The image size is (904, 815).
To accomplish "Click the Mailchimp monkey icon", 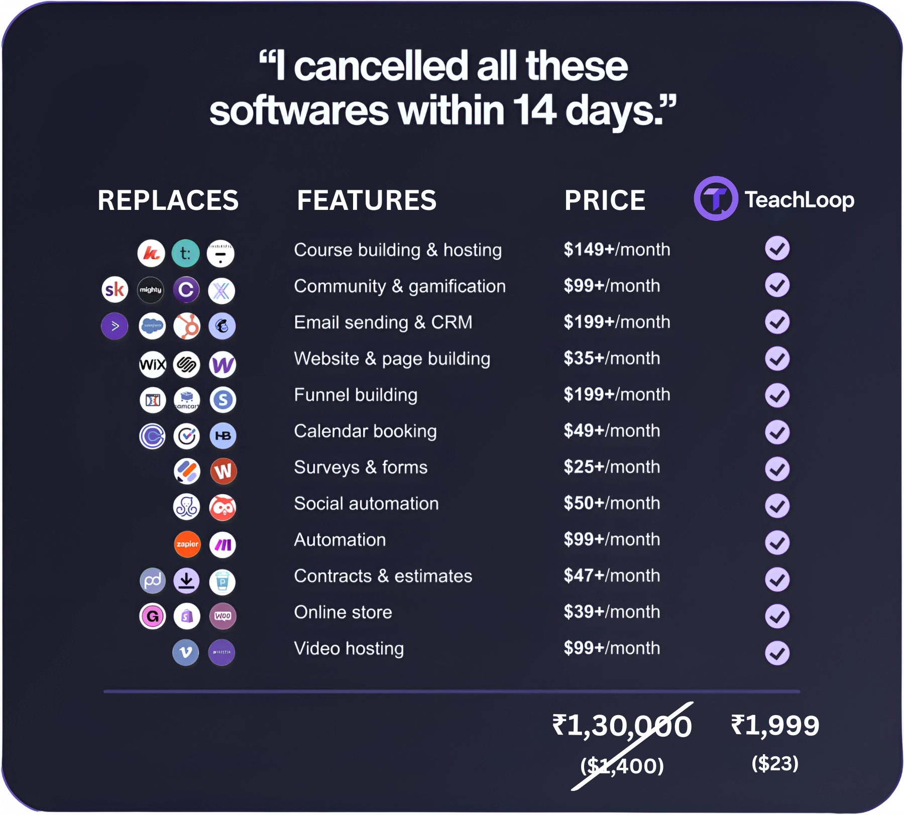I will pos(222,326).
